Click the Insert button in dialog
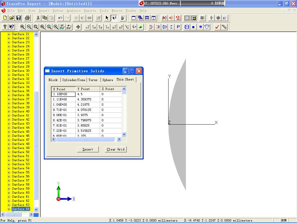 tap(88, 150)
